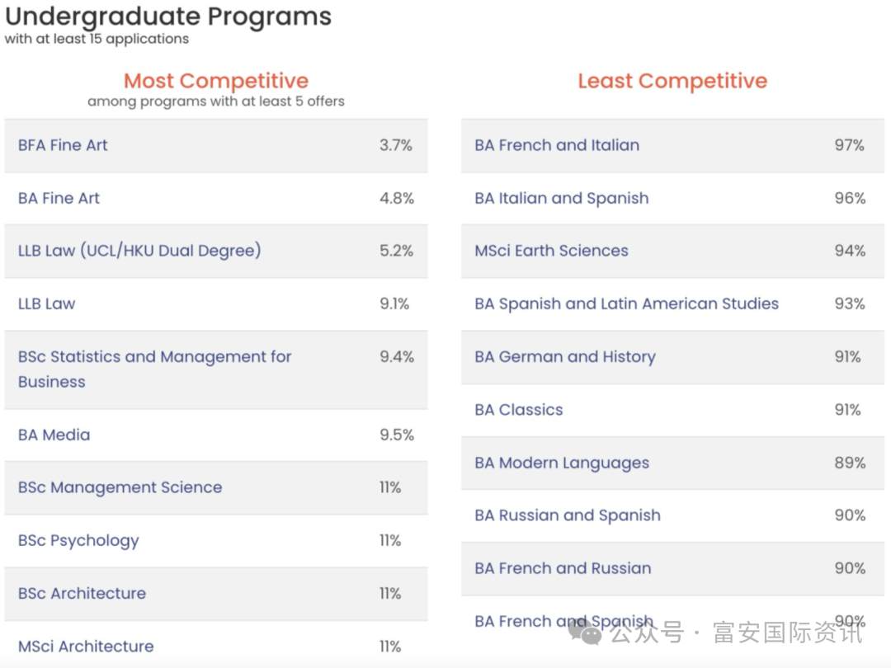This screenshot has width=891, height=668.
Task: Select the MSci Architecture program link
Action: click(x=86, y=646)
